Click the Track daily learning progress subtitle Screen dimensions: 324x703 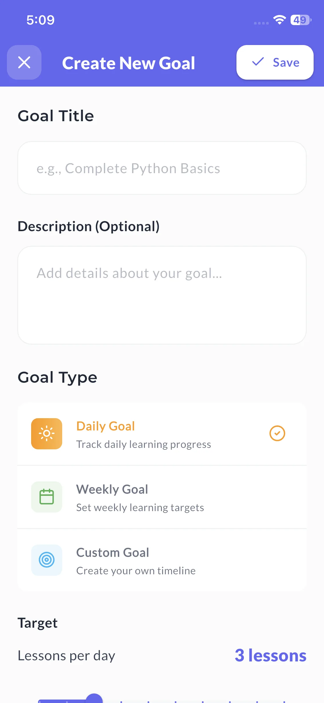(143, 444)
